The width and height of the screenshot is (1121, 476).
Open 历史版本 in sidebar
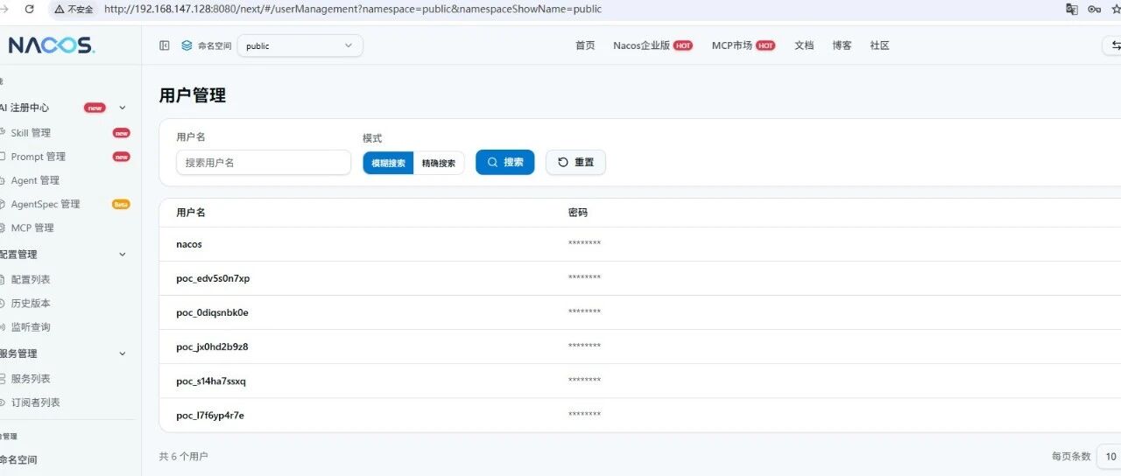click(x=31, y=303)
